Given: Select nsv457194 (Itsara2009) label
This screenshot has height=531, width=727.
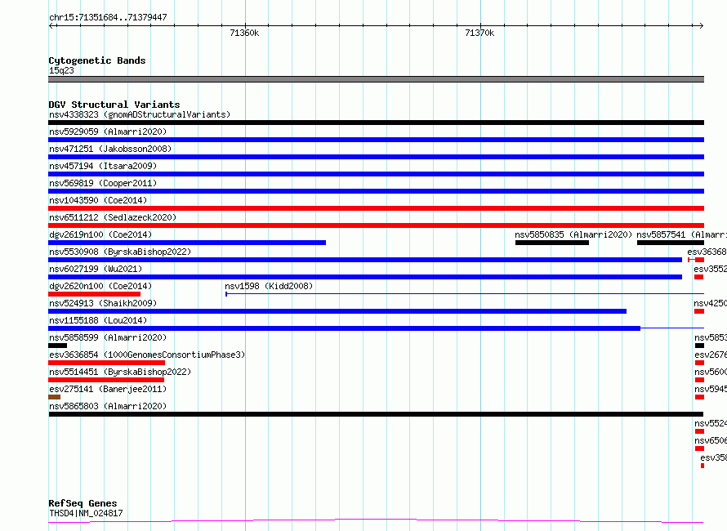Looking at the screenshot, I should (103, 166).
